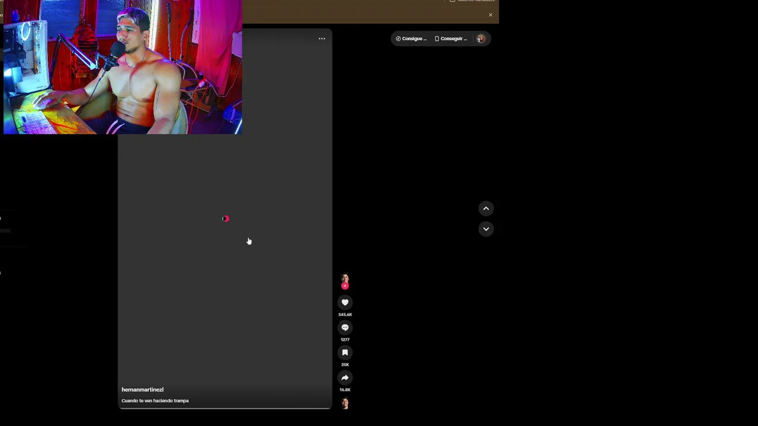Click caption 'Cuando te ven haciendo trampa'
This screenshot has width=758, height=426.
tap(155, 401)
